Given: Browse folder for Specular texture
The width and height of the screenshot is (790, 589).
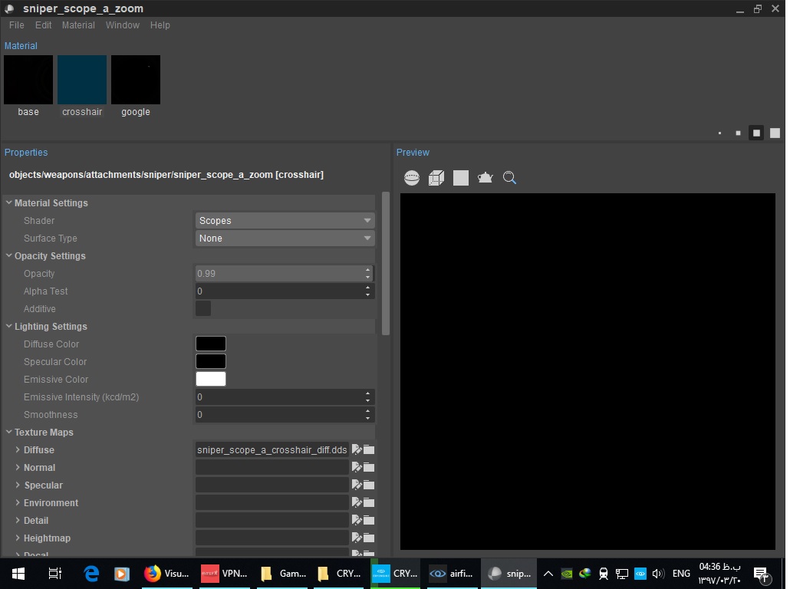Looking at the screenshot, I should tap(369, 485).
